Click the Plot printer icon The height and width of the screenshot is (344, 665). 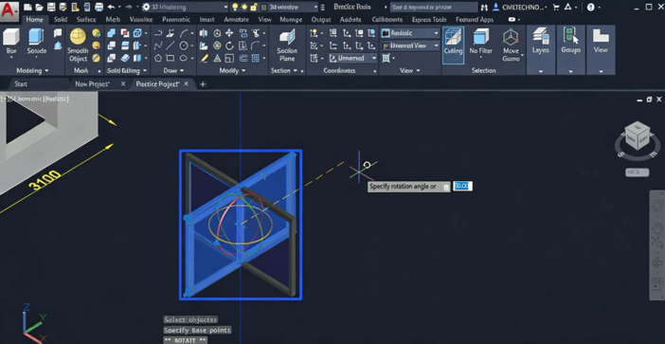point(99,7)
